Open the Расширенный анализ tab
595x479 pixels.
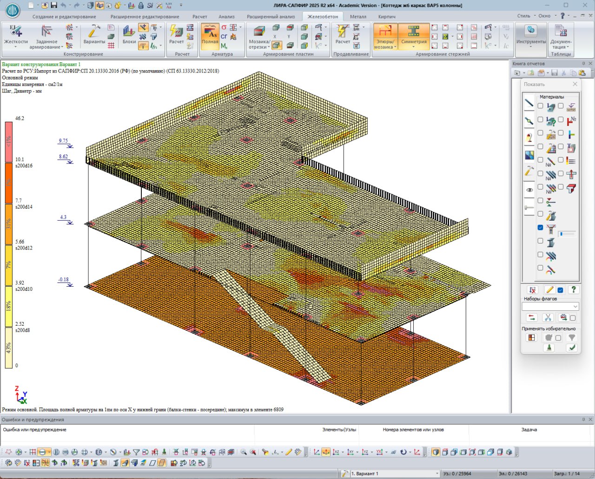271,17
